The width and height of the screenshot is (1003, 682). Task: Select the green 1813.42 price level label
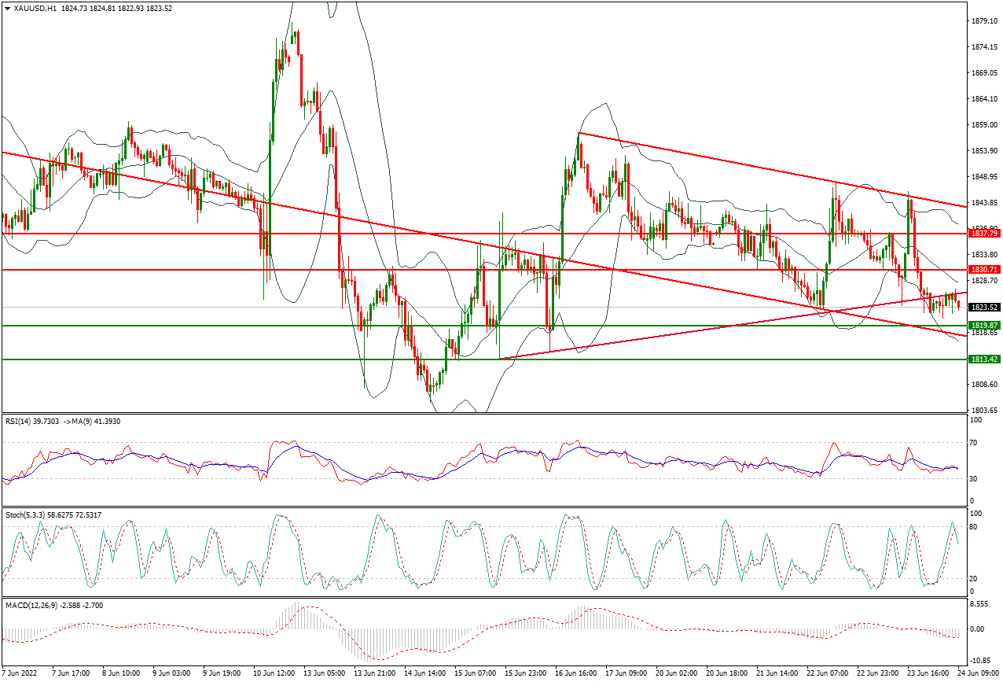click(x=983, y=359)
